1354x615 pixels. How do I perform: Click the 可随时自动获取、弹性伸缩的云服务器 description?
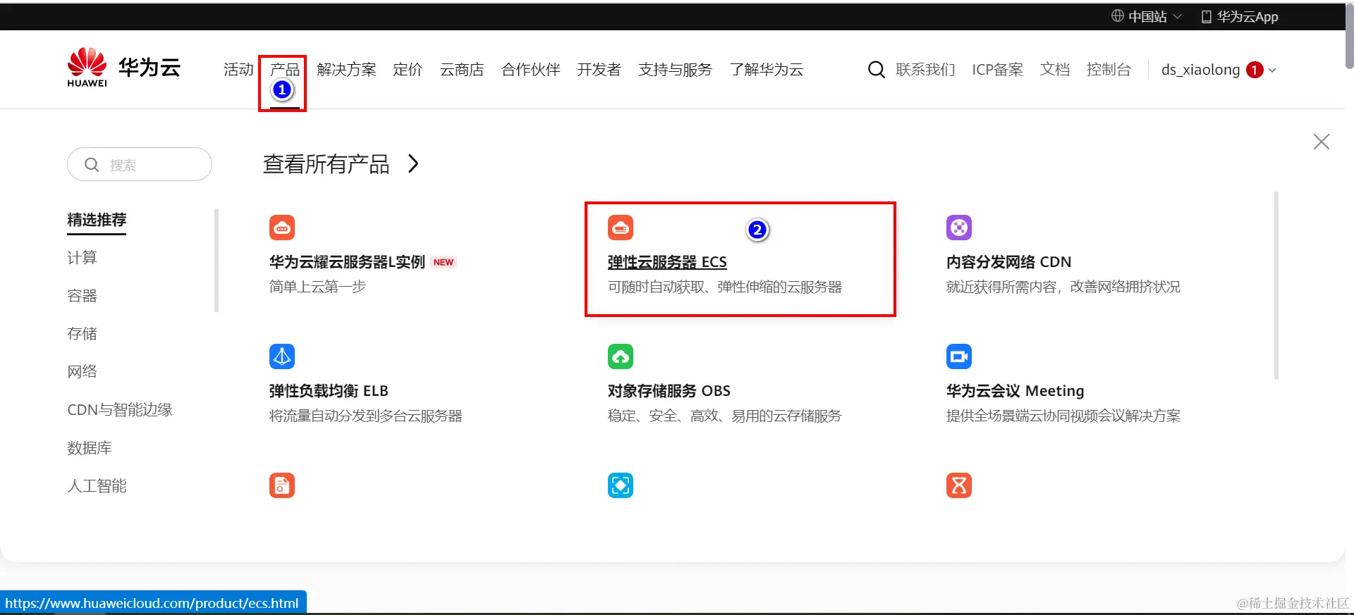[725, 287]
